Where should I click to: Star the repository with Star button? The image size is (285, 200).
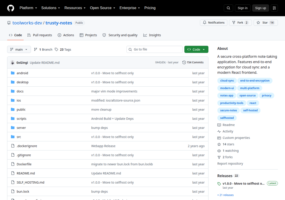point(266,23)
